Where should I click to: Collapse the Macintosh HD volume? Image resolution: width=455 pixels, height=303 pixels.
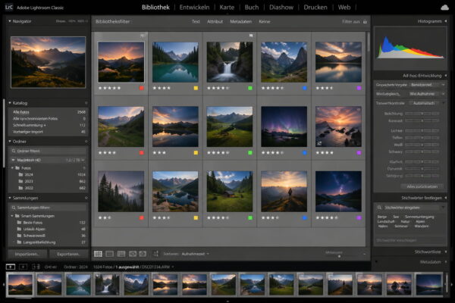(x=13, y=160)
